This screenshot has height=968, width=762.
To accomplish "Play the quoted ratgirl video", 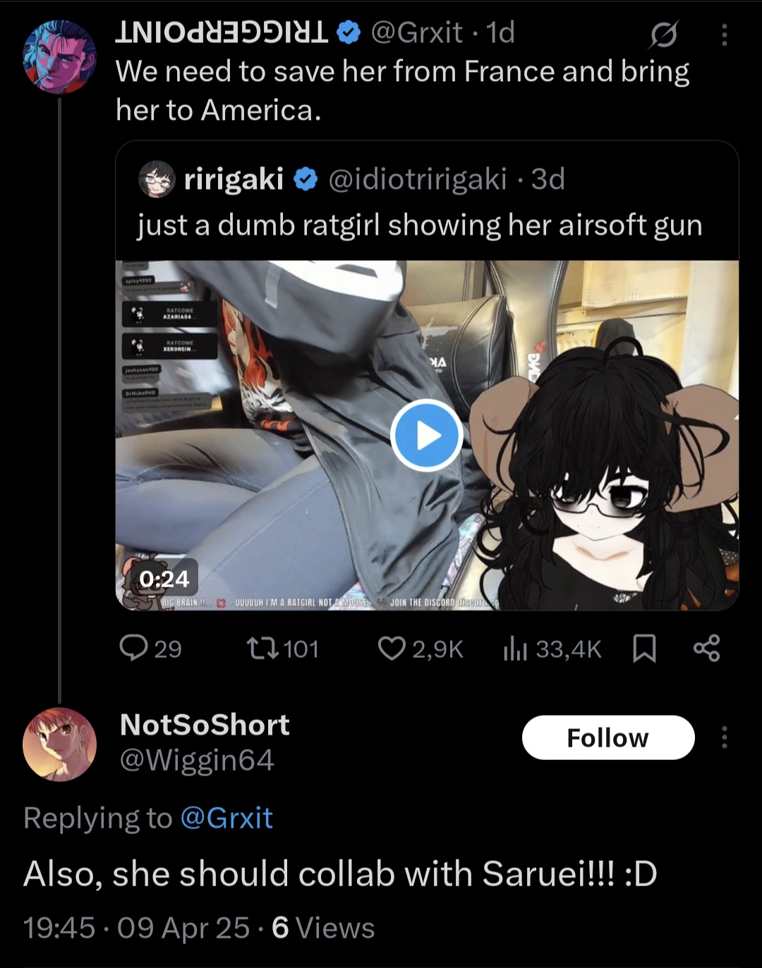I will (426, 435).
